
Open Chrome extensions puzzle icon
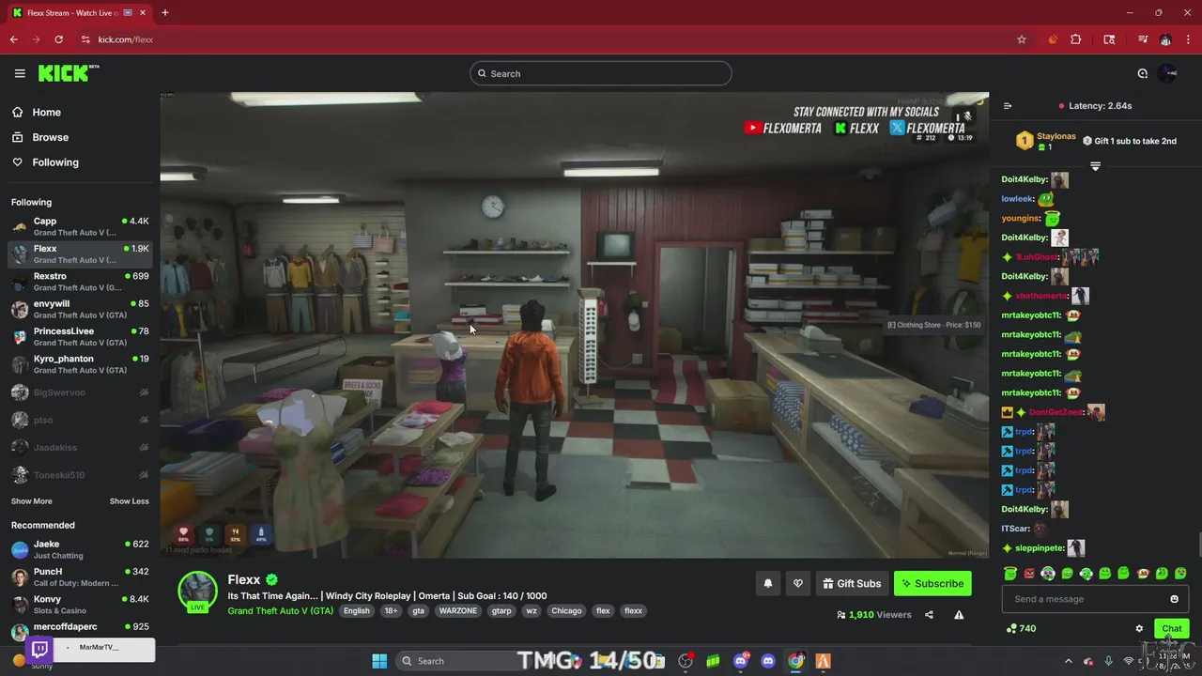[x=1076, y=39]
